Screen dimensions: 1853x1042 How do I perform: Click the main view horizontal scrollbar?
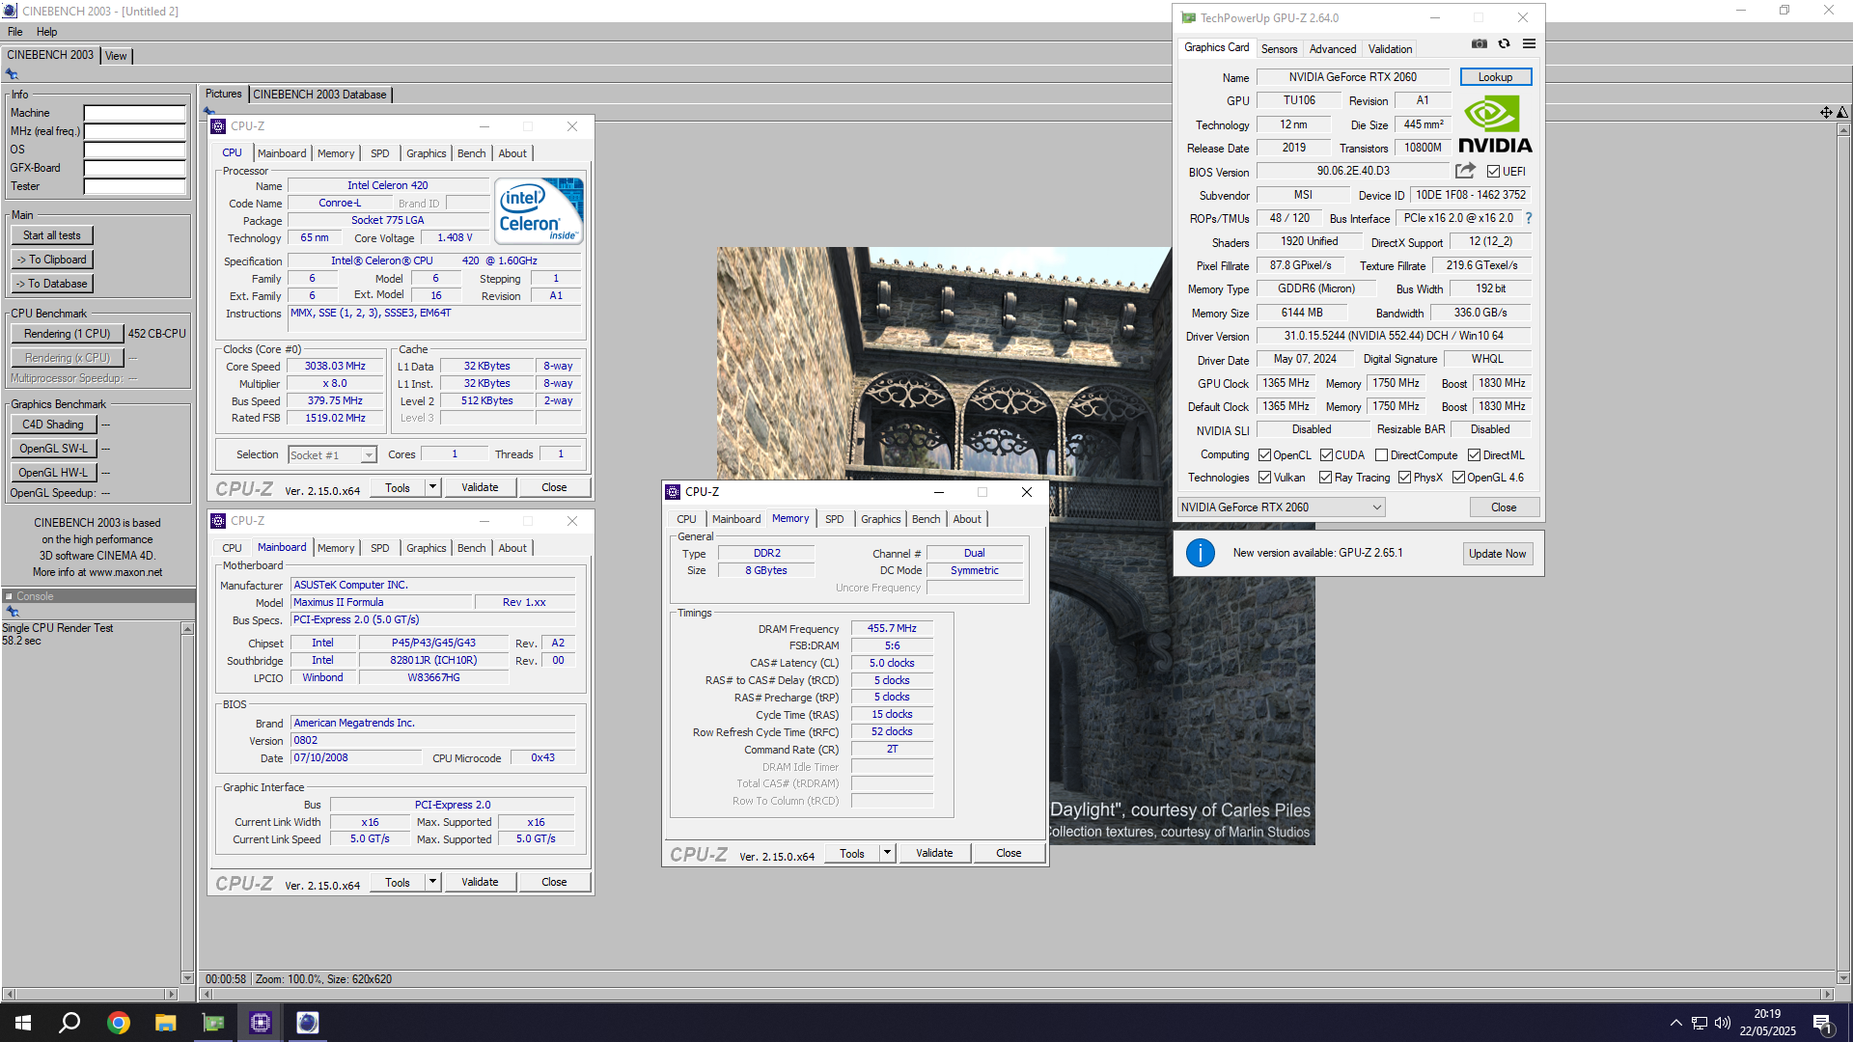pyautogui.click(x=1016, y=994)
